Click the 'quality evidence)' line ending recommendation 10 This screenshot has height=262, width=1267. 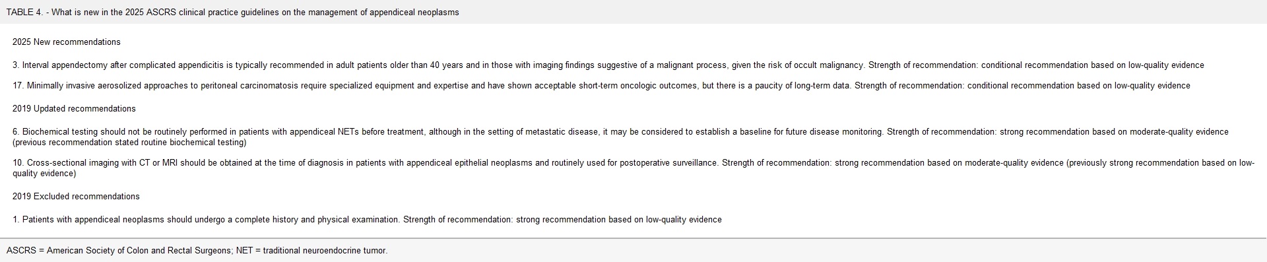44,174
